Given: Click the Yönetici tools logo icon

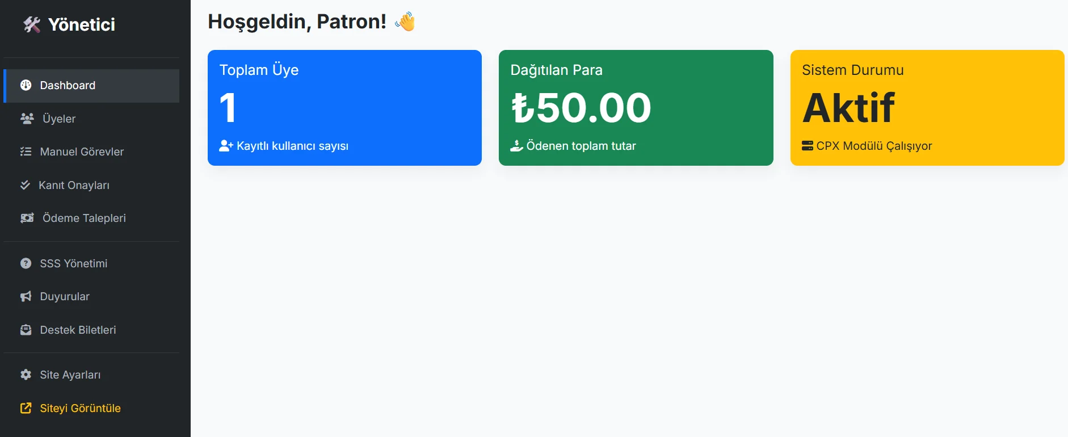Looking at the screenshot, I should point(32,24).
